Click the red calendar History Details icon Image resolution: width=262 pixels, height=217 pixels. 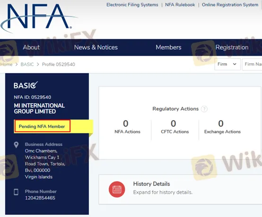pyautogui.click(x=117, y=189)
